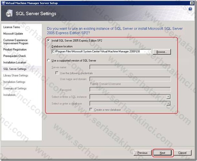Open Customer Experience Improvement Program step

[x=16, y=42]
